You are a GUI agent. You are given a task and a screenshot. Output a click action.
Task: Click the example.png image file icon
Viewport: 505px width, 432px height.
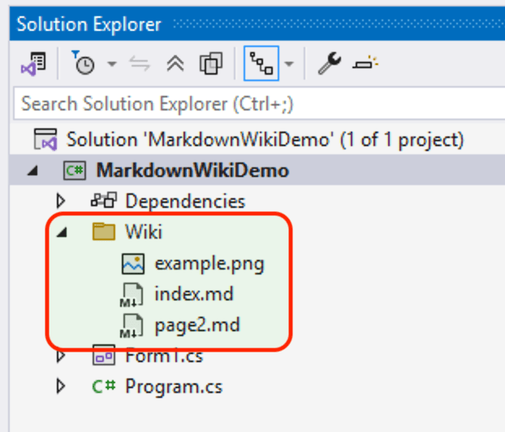pyautogui.click(x=132, y=263)
